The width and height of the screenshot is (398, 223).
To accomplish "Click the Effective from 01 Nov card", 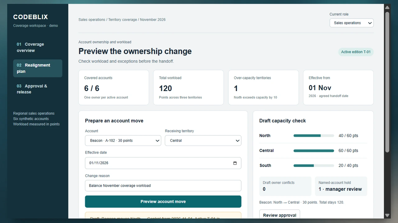I will pyautogui.click(x=338, y=88).
